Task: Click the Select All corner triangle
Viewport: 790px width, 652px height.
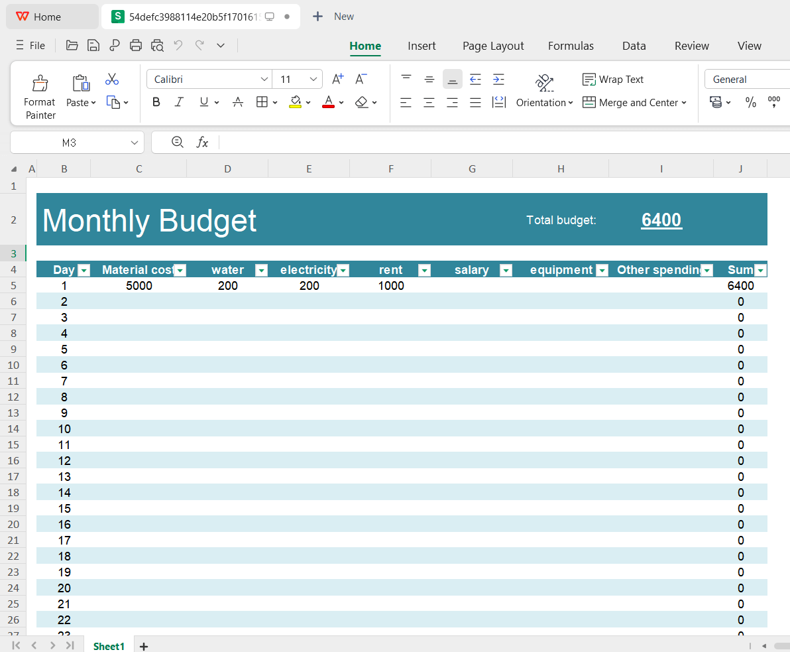Action: [x=14, y=169]
